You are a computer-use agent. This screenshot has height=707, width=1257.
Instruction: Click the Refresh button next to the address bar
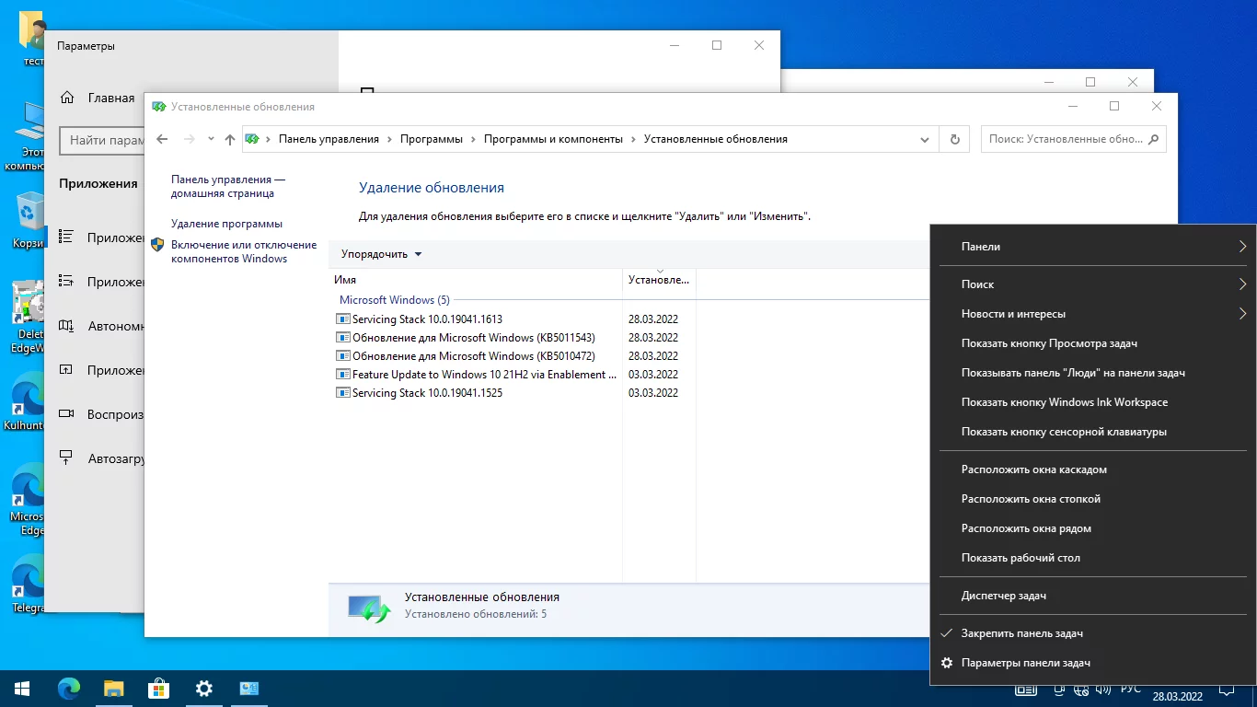pyautogui.click(x=954, y=139)
